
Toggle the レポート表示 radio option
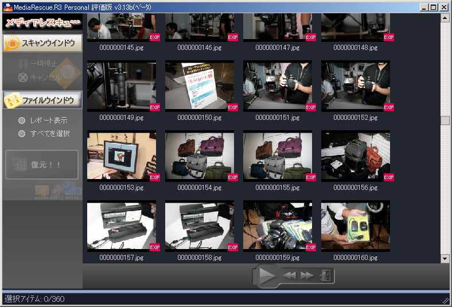click(x=42, y=121)
